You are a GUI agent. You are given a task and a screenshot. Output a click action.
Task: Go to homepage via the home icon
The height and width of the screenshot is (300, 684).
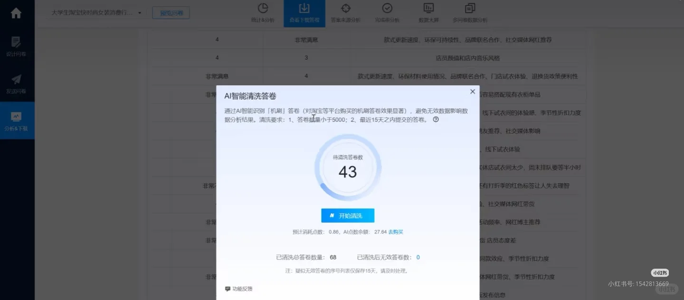[x=17, y=13]
